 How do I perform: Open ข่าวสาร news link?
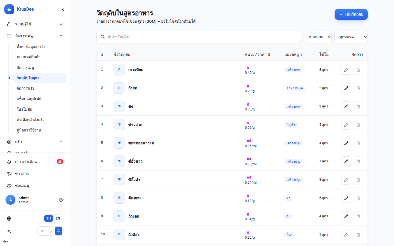35,174
